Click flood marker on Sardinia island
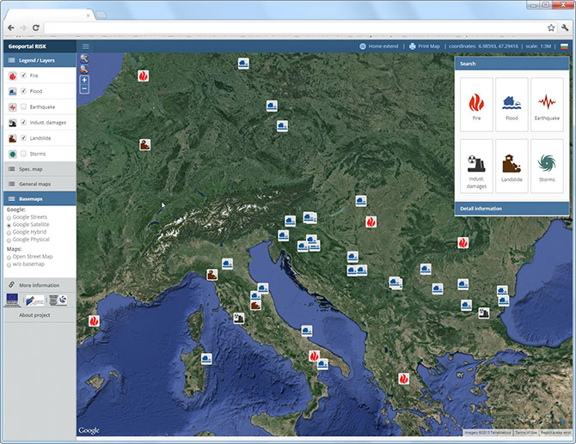576x444 pixels. [206, 358]
